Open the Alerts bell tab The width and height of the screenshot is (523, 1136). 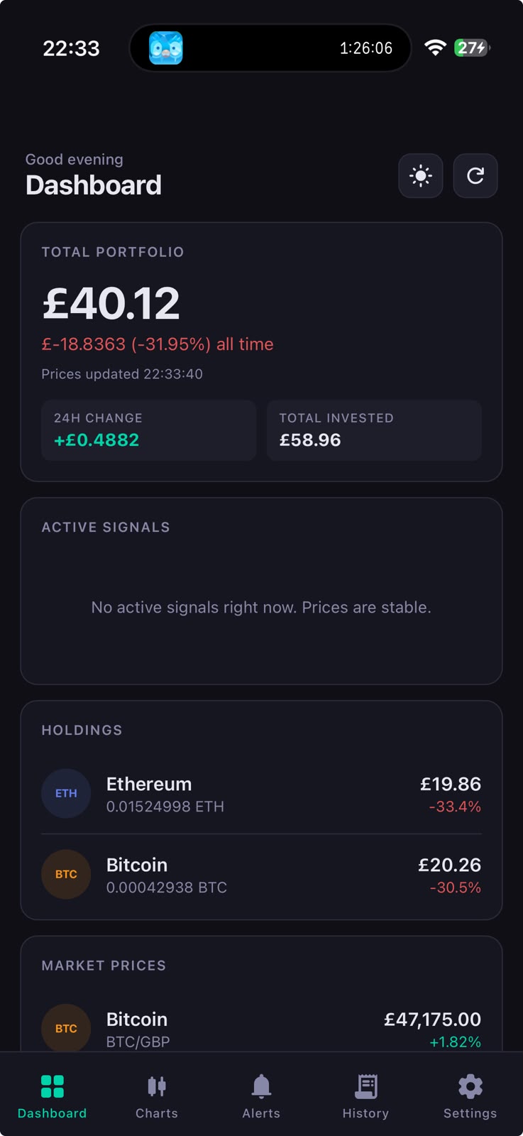point(261,1097)
